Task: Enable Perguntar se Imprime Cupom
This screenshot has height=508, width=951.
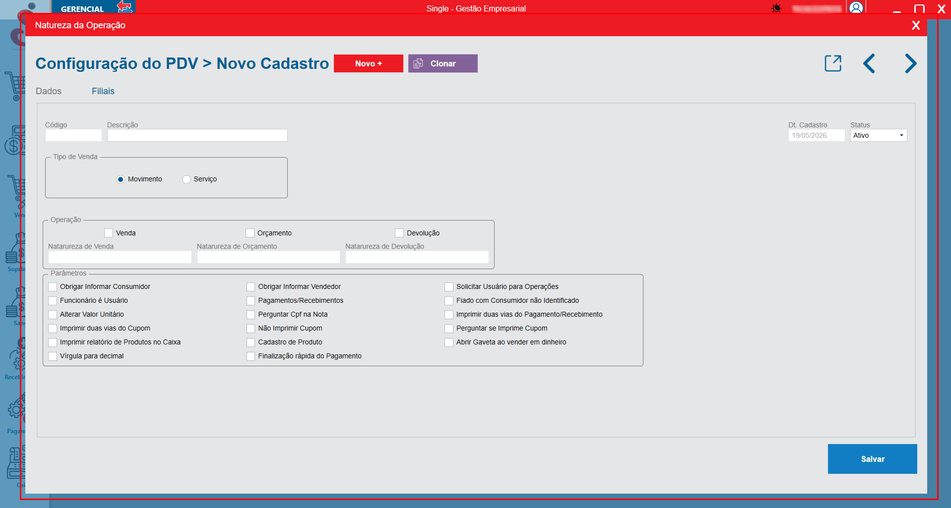Action: click(x=449, y=329)
